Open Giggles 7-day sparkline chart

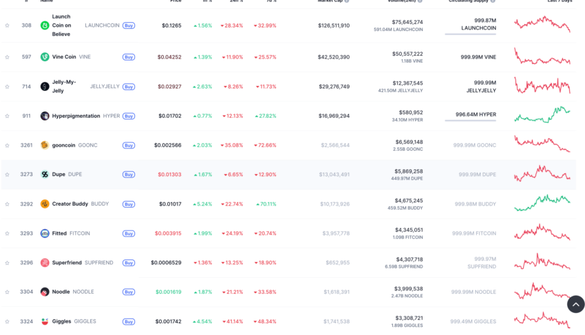pos(542,320)
